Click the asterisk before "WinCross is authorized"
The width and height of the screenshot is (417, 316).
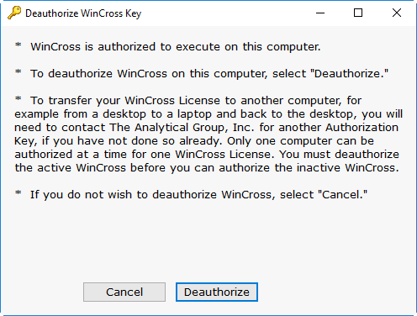18,45
